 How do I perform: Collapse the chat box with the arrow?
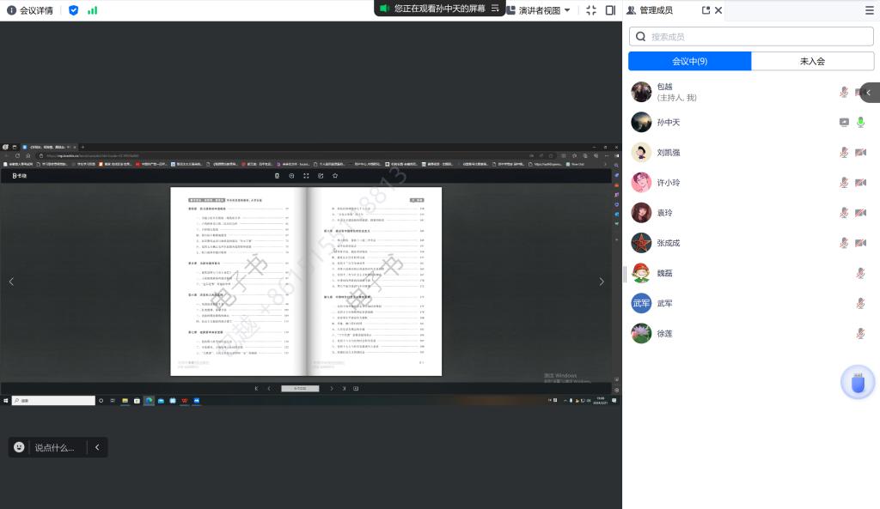97,447
